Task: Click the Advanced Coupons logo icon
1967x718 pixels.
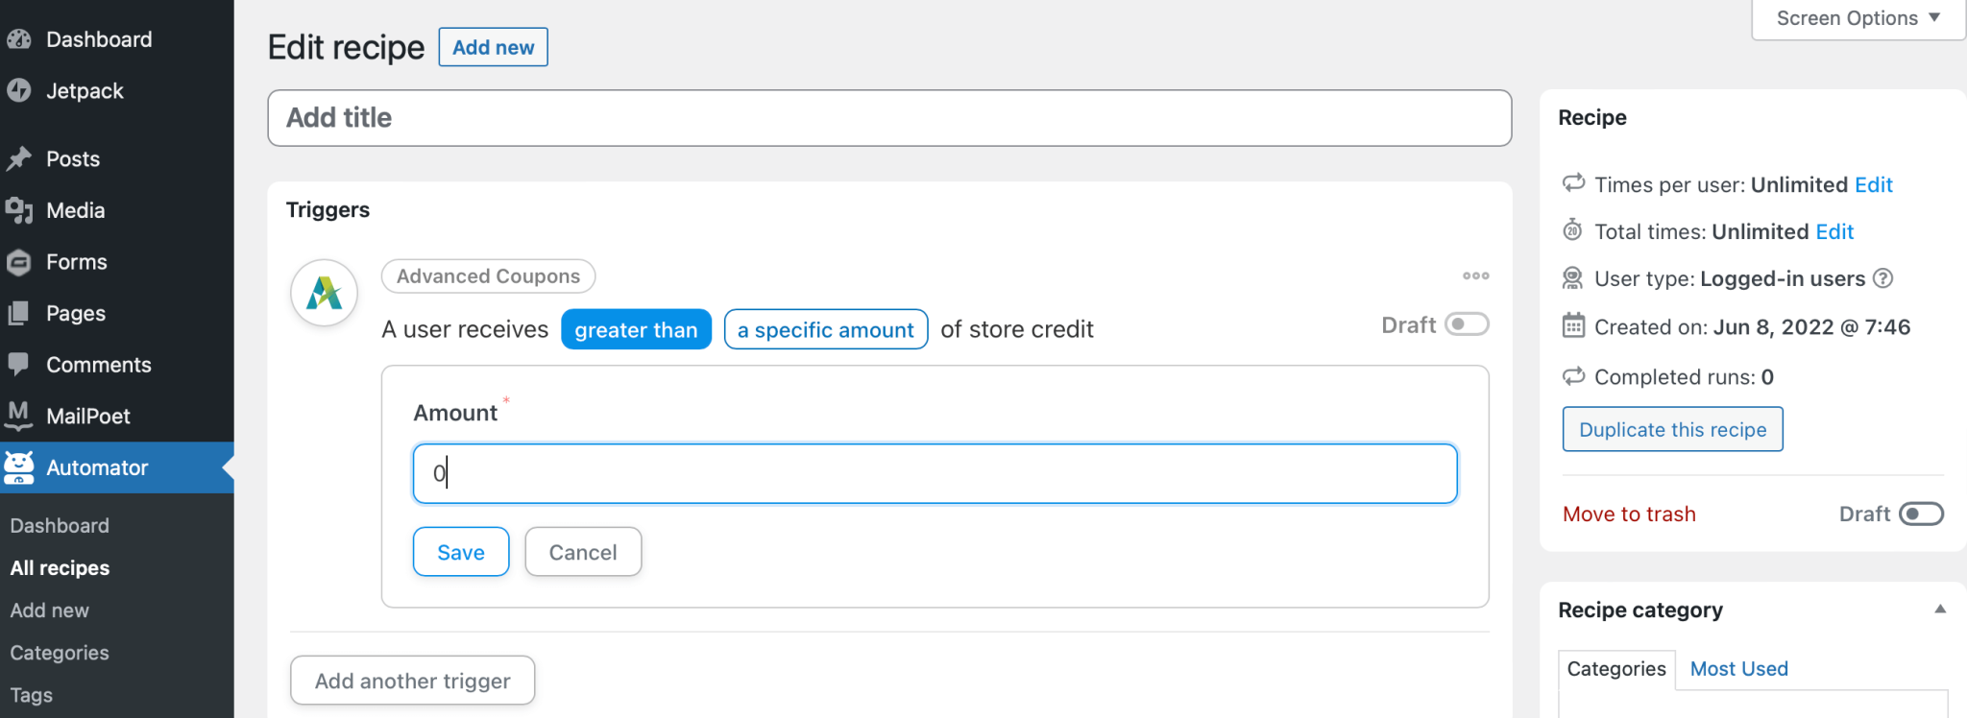Action: coord(325,293)
